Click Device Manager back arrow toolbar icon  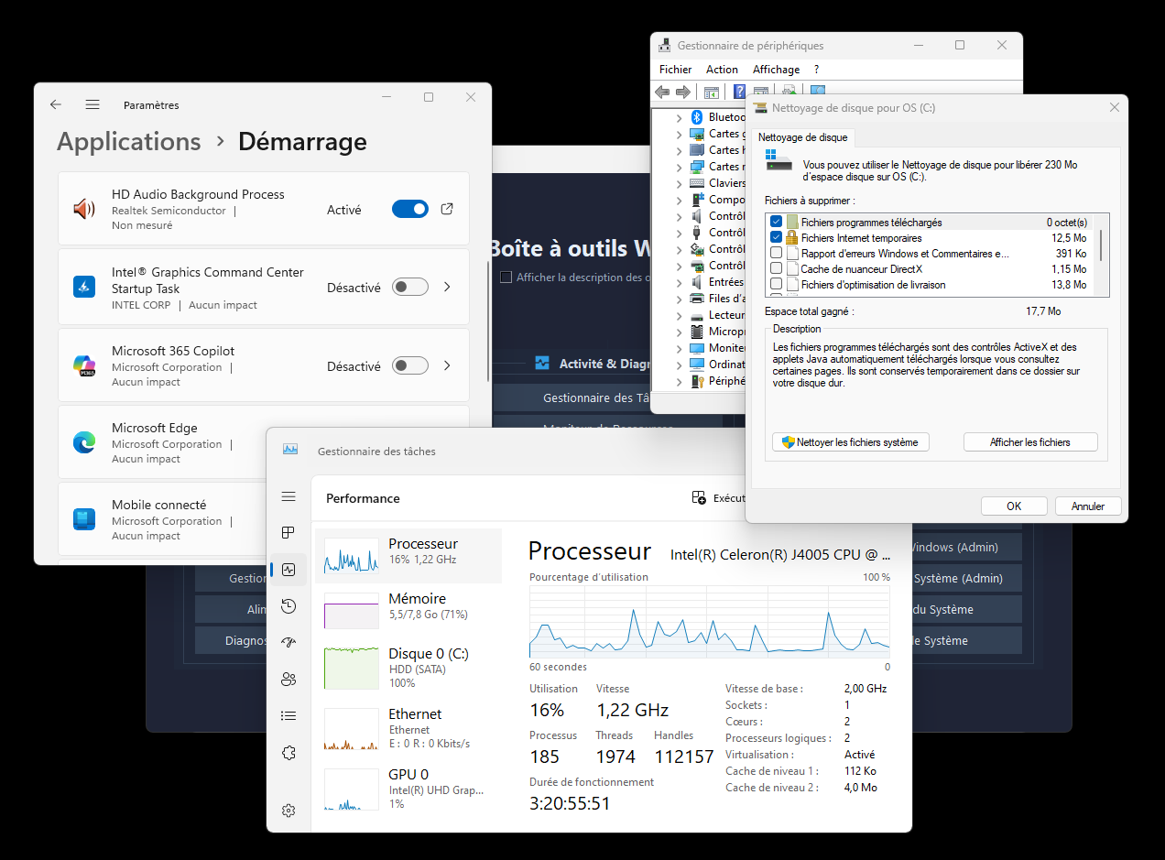coord(662,92)
